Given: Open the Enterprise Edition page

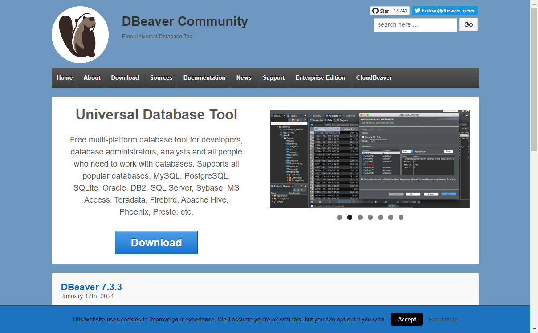Looking at the screenshot, I should (x=320, y=77).
